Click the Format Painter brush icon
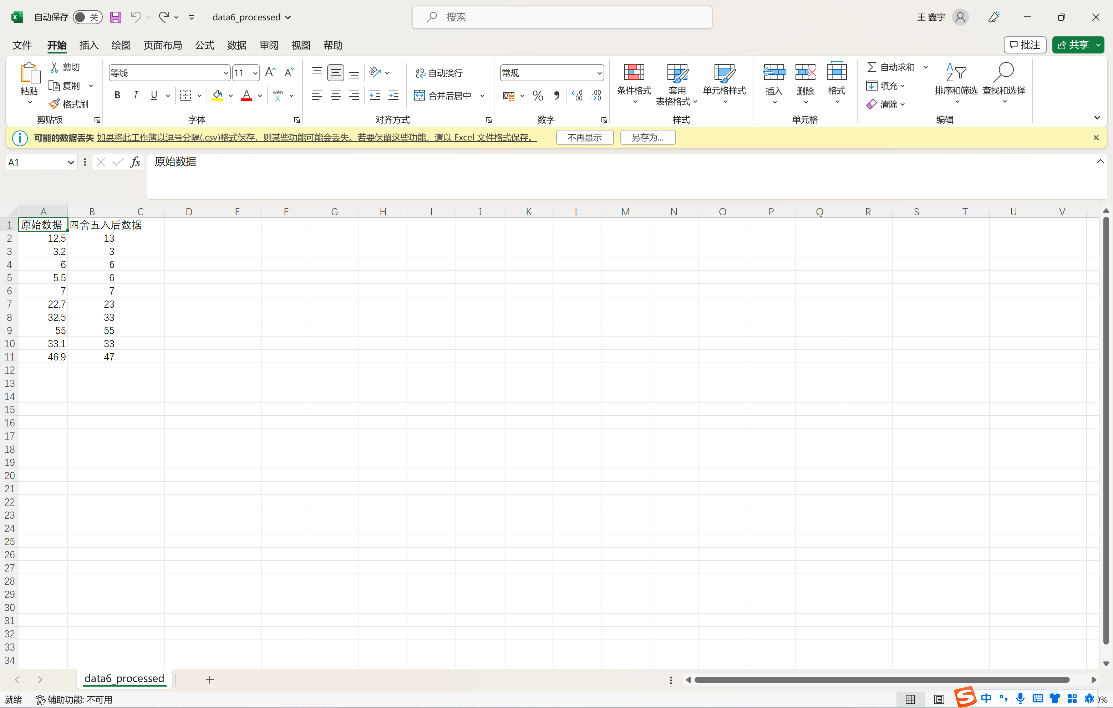 coord(55,104)
